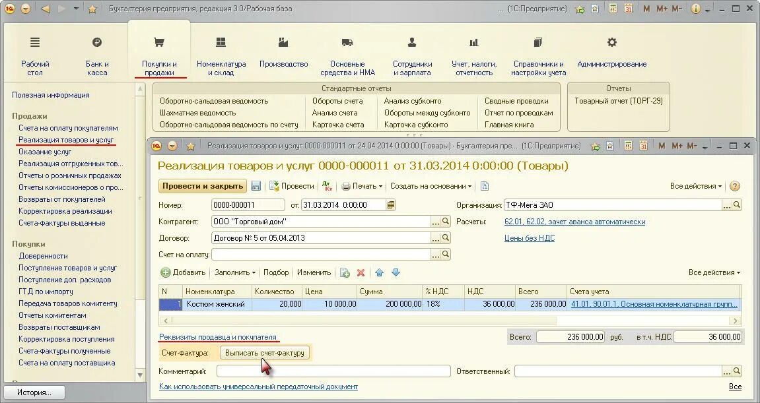This screenshot has width=760, height=403.
Task: Open selection ellipsis for Организация field
Action: click(727, 205)
